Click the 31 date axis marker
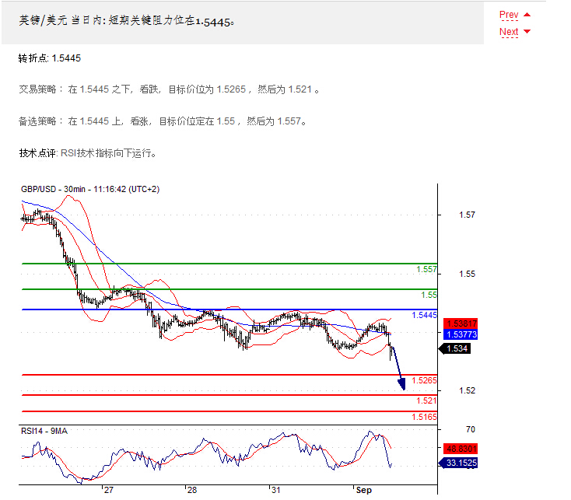Viewport: 571px width, 500px height. 275,490
